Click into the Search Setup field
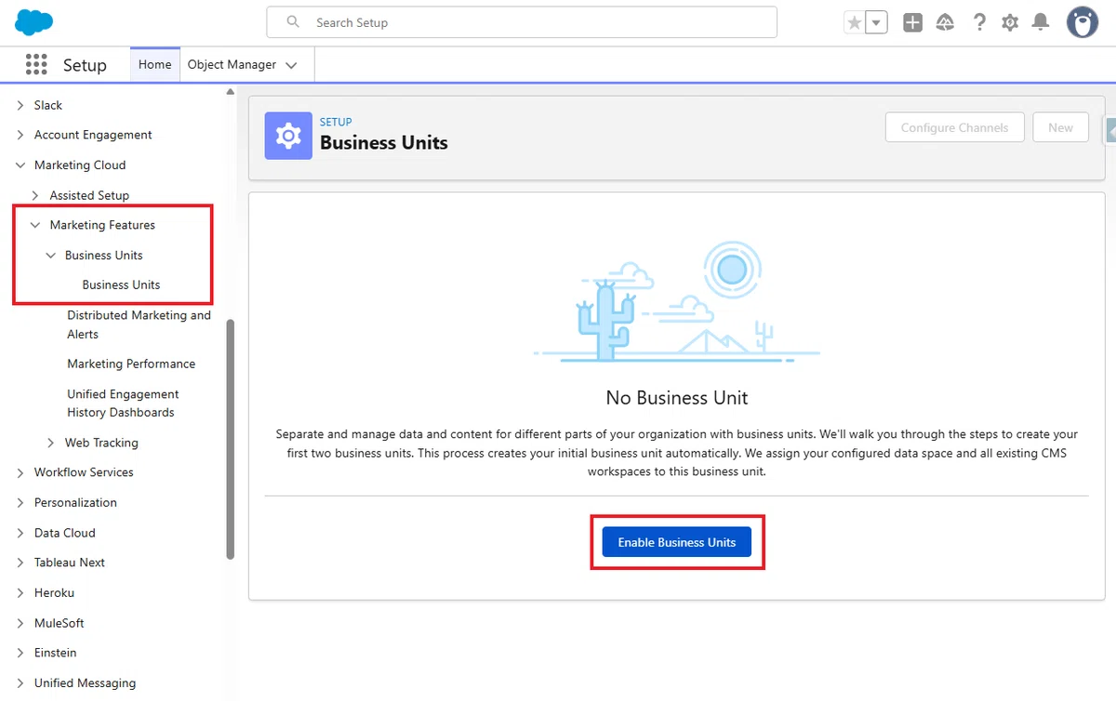 point(522,22)
